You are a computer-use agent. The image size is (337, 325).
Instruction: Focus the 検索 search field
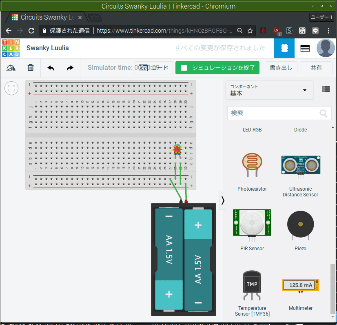pyautogui.click(x=279, y=113)
